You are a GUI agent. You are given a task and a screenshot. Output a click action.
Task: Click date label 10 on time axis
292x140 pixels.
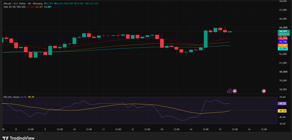[74, 129]
